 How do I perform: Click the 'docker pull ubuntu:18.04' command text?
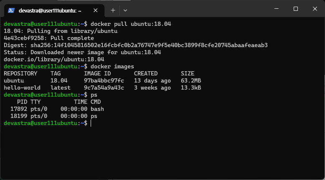click(131, 24)
